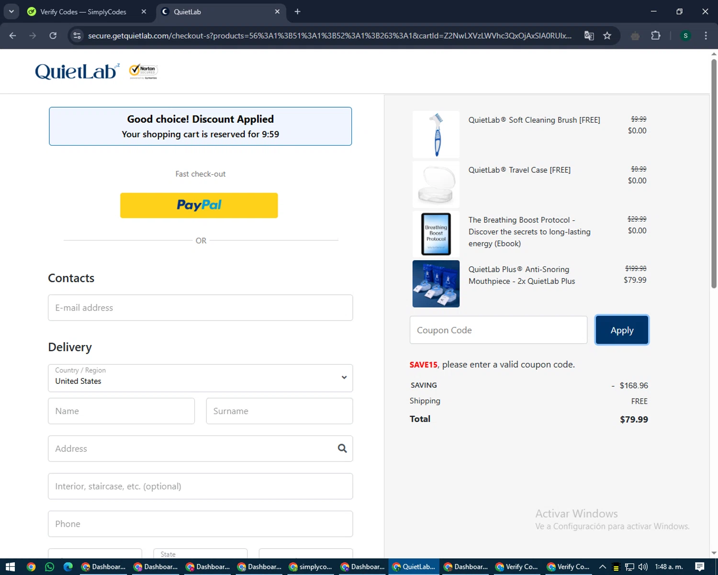Click the QuietLab Soft Cleaning Brush title
Viewport: 718px width, 575px height.
[534, 120]
